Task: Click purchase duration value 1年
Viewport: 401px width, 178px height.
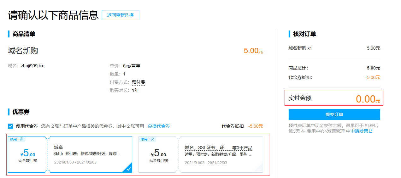Action: pyautogui.click(x=135, y=90)
